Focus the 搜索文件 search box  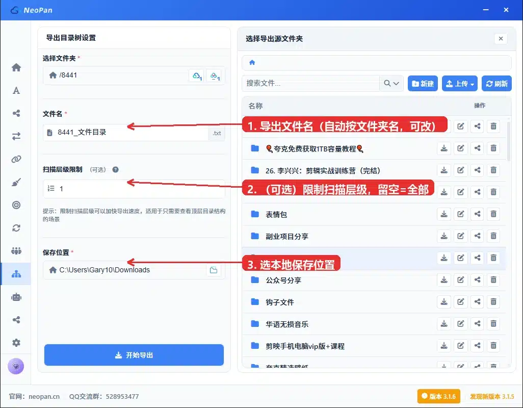click(311, 83)
